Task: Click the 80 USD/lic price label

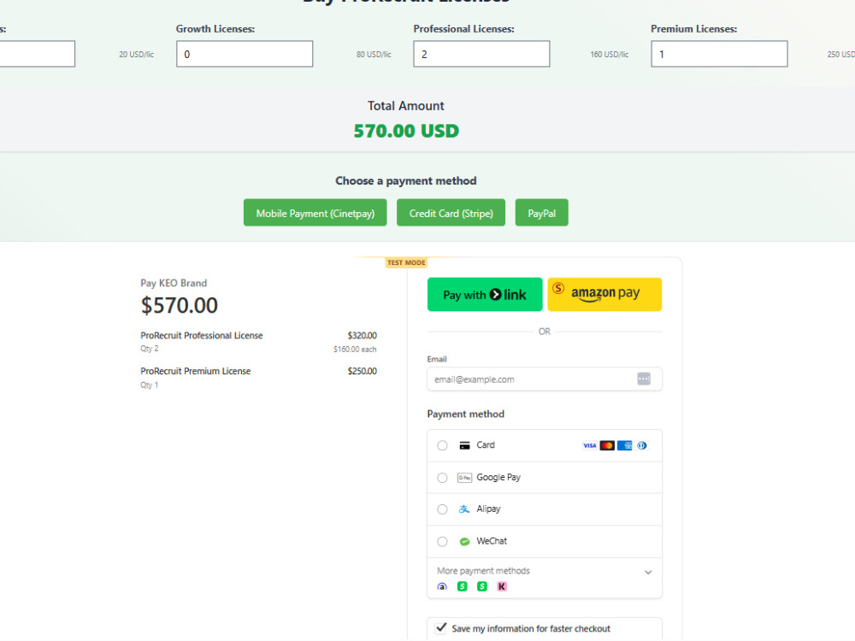Action: click(374, 55)
